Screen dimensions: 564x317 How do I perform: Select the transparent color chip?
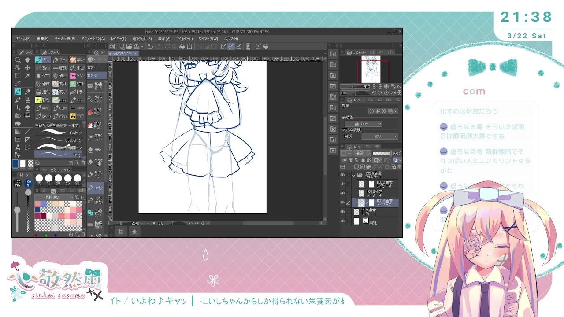(30, 164)
